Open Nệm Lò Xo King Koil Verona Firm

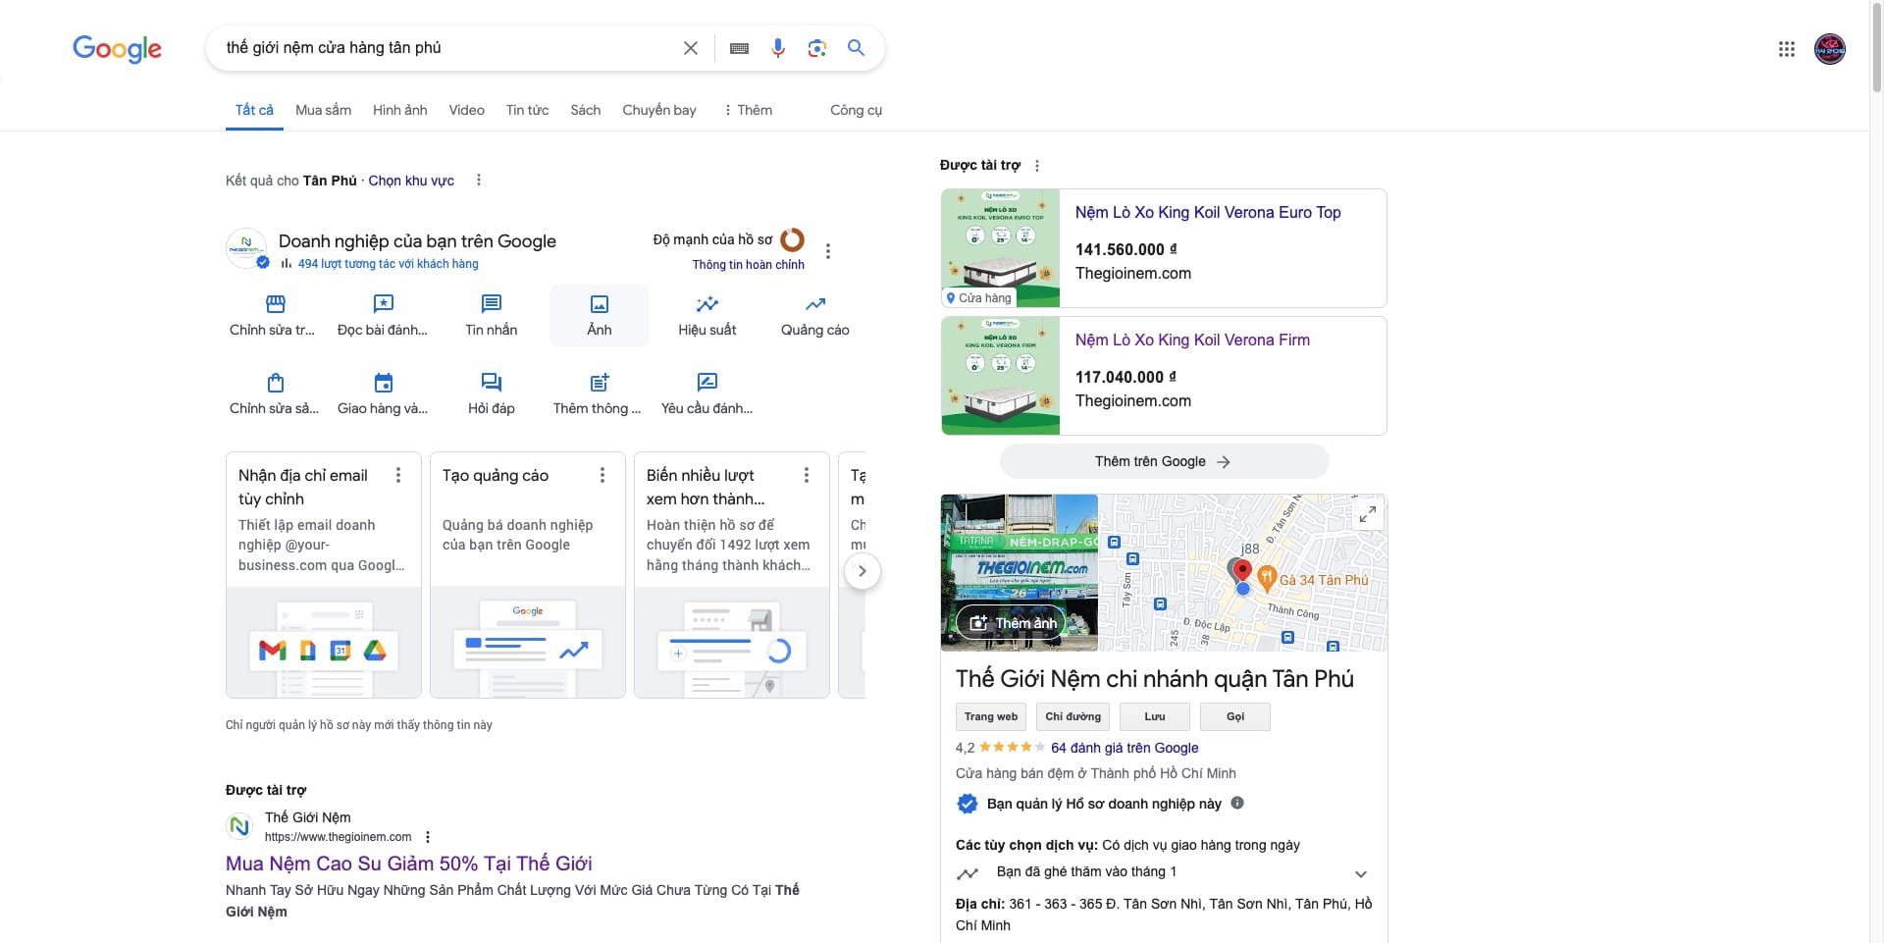click(1192, 341)
